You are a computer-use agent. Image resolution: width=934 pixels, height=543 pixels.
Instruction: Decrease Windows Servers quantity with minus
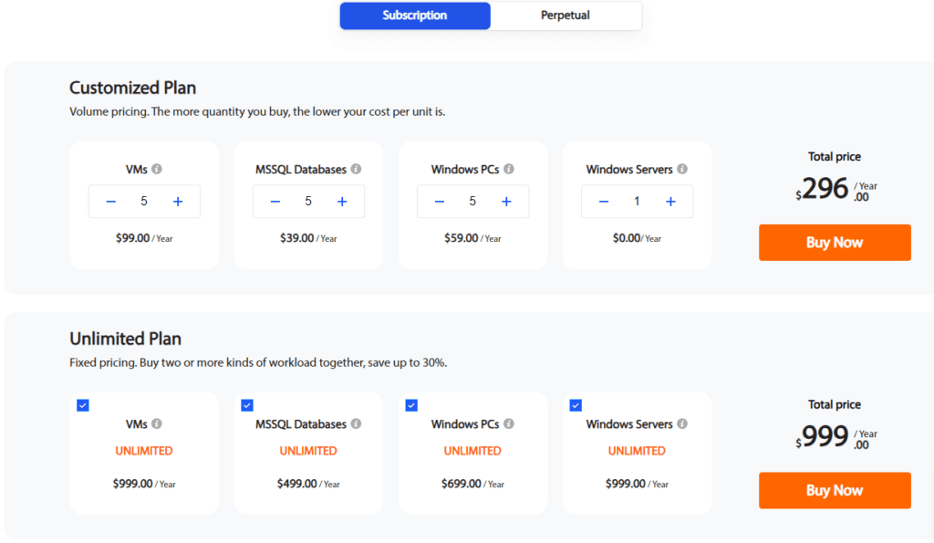(x=604, y=202)
